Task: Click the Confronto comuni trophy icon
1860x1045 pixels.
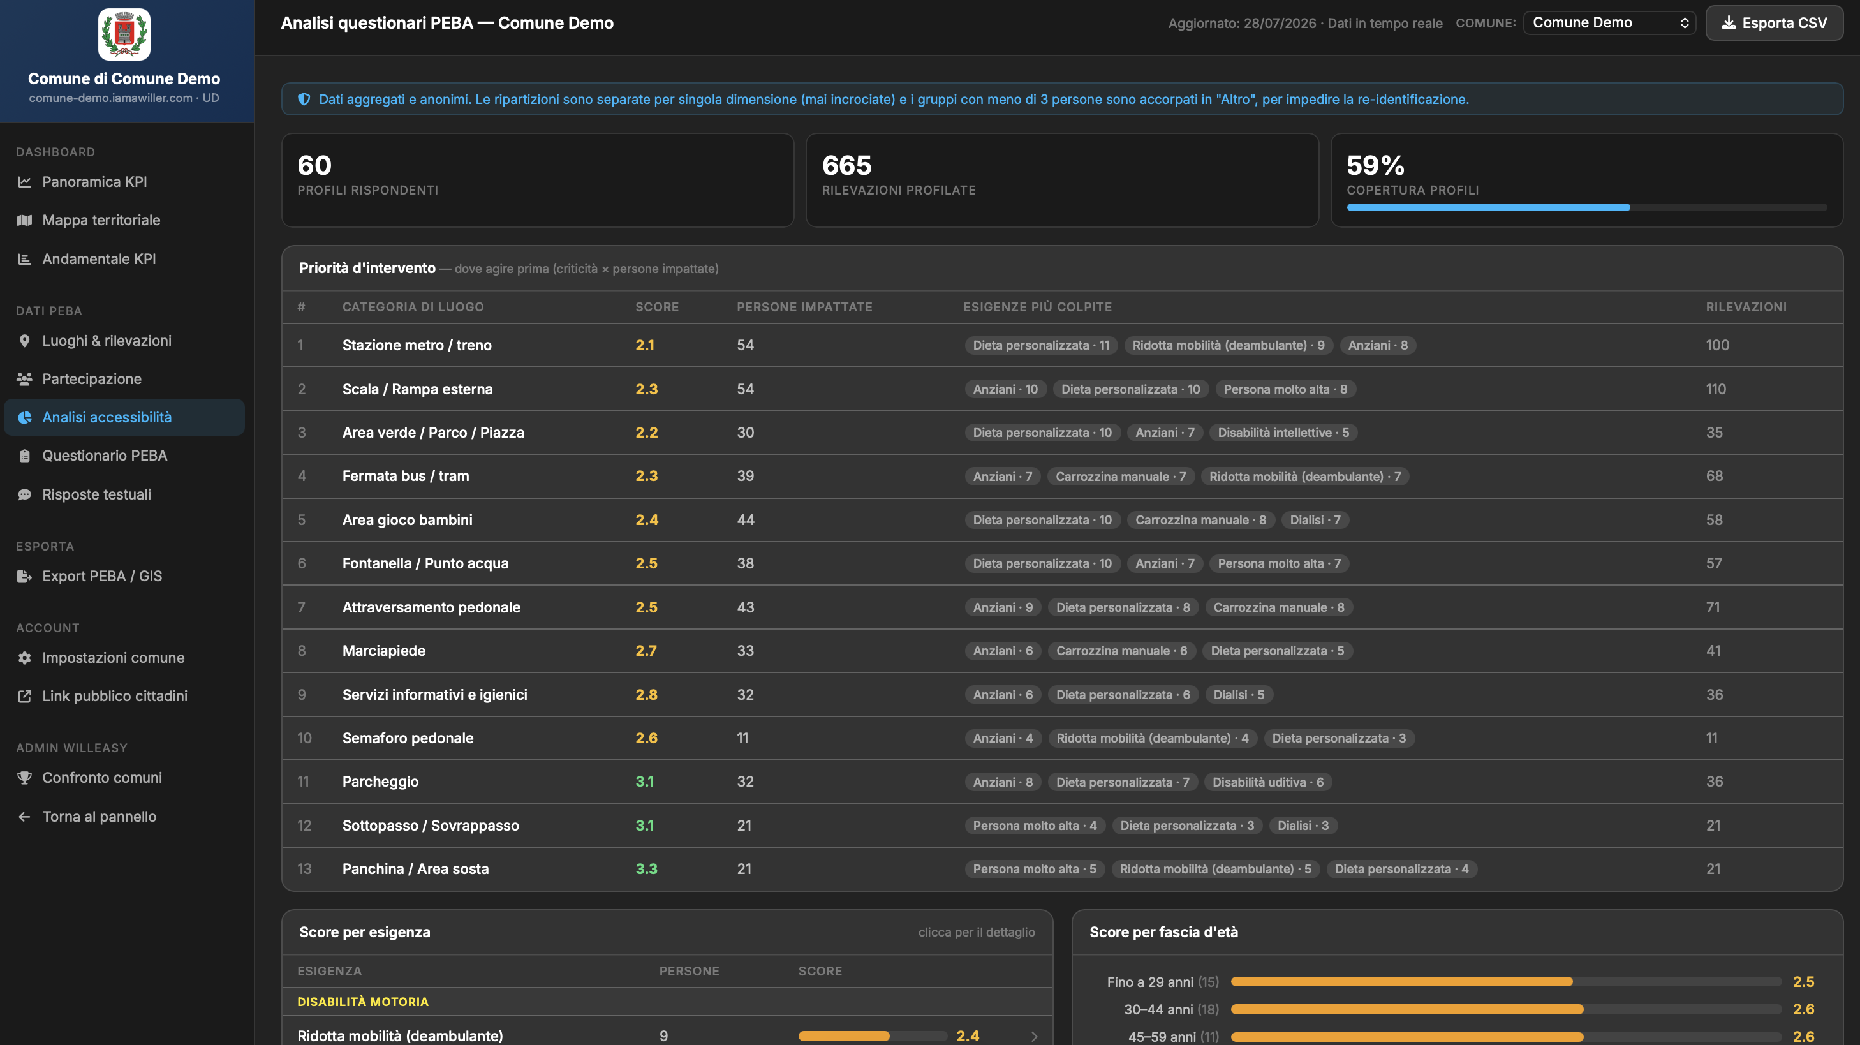Action: click(24, 778)
